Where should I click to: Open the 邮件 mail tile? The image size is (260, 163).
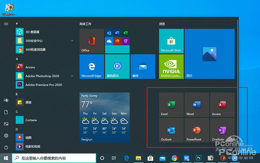tap(143, 67)
